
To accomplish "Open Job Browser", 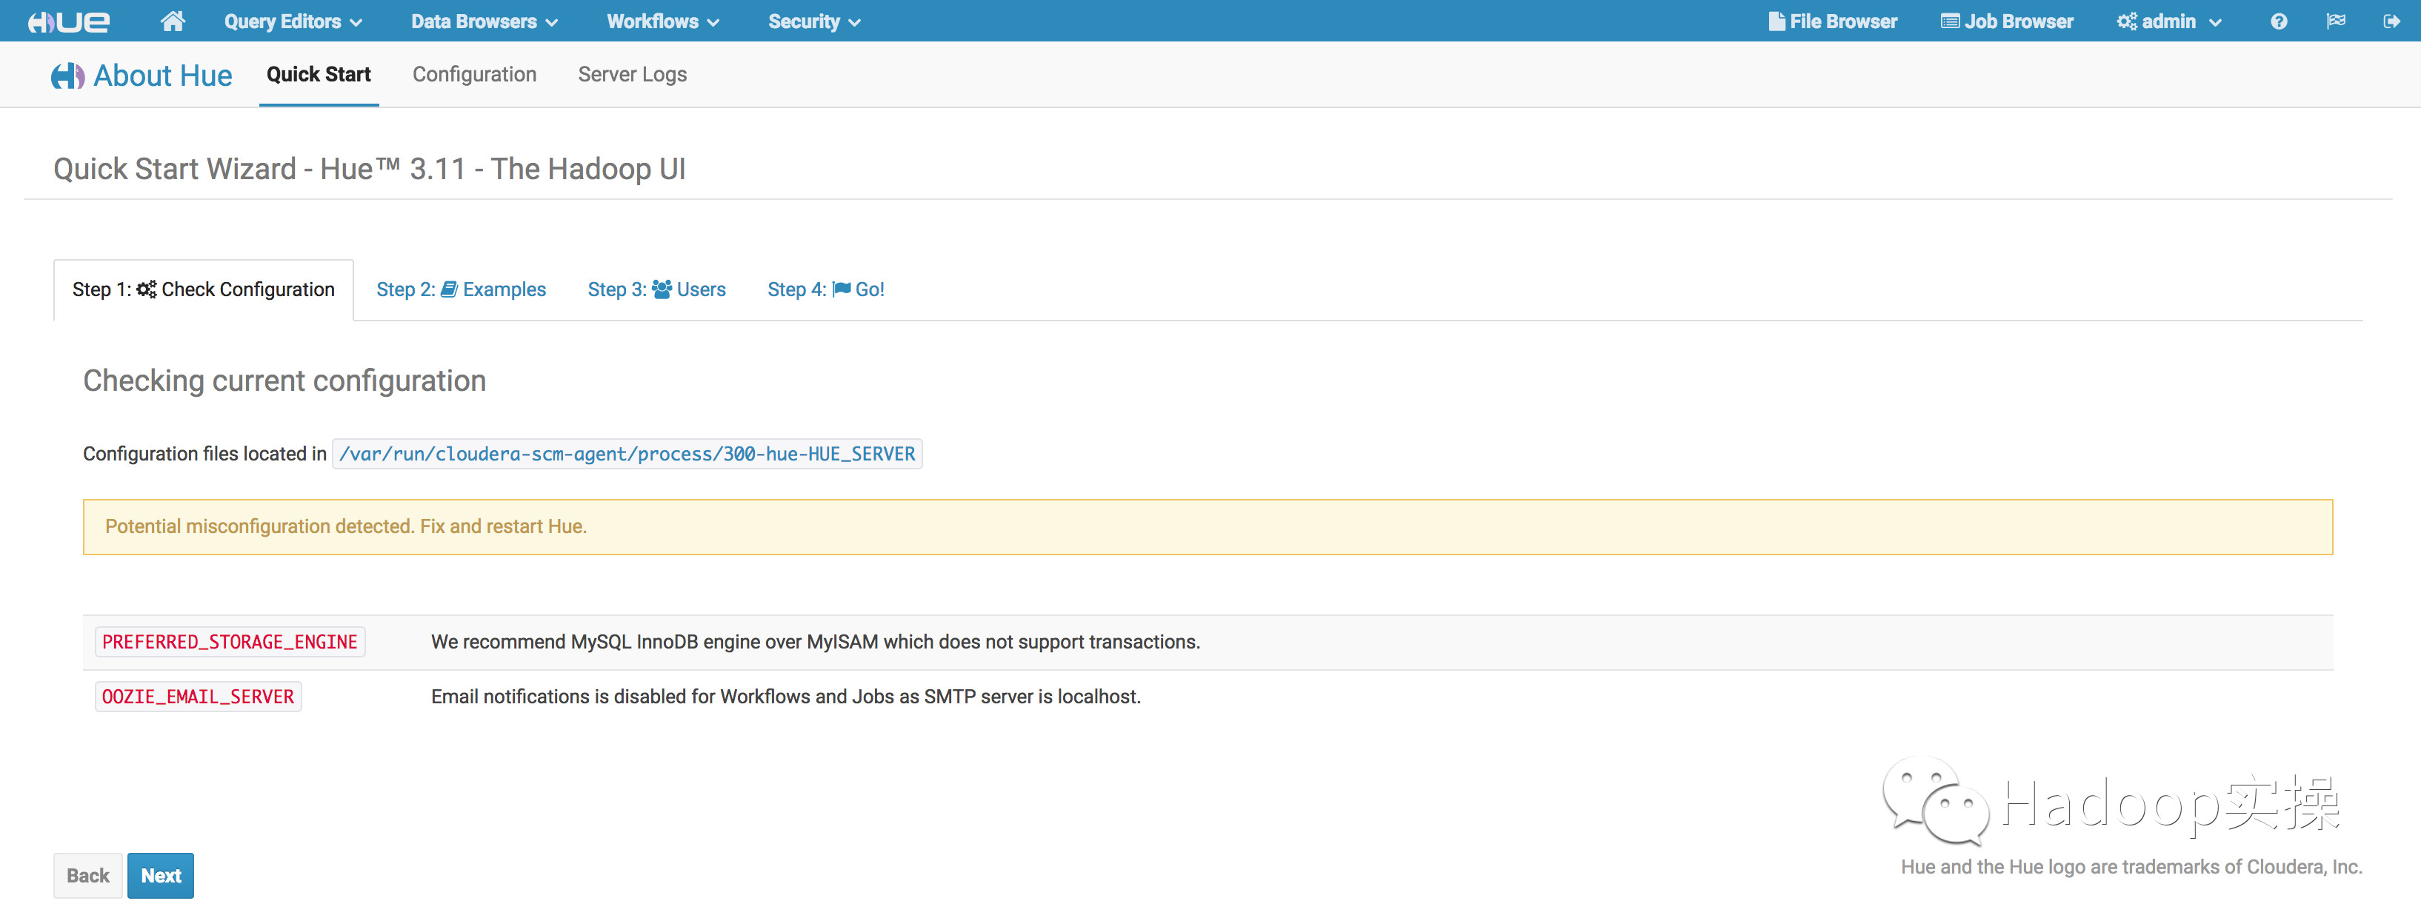I will click(2007, 21).
